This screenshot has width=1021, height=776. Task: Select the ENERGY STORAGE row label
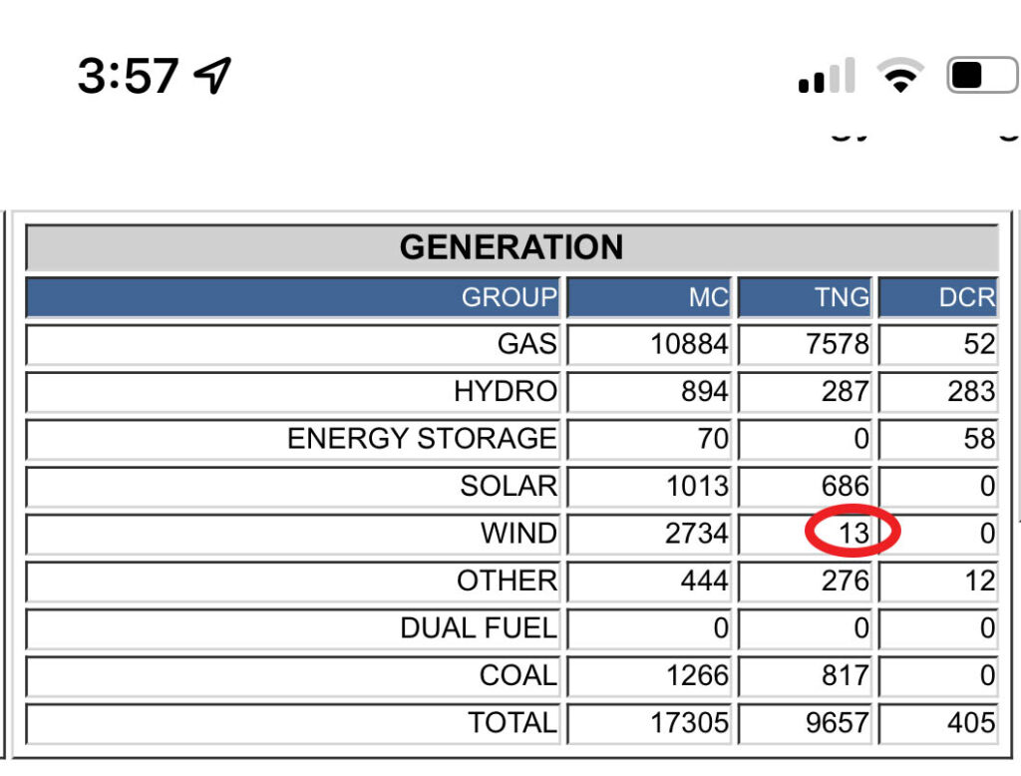422,439
